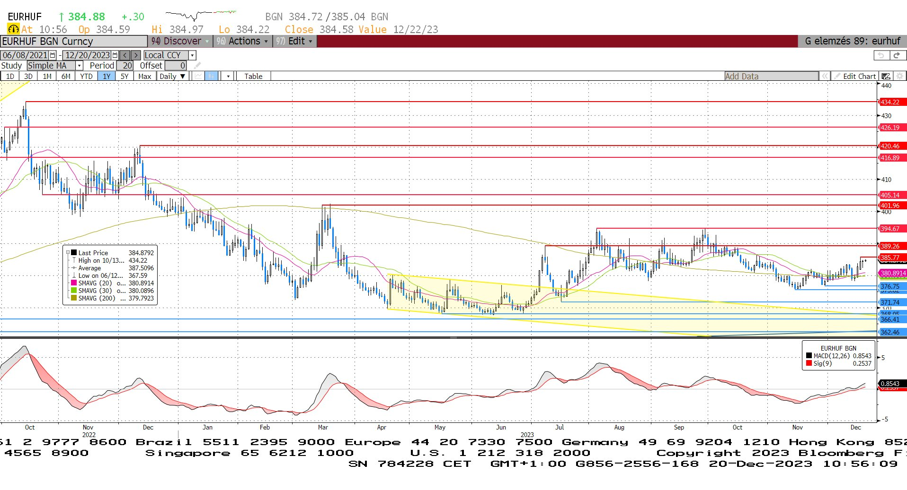Collapse panel with double-chevron icon
The image size is (907, 490).
(825, 76)
